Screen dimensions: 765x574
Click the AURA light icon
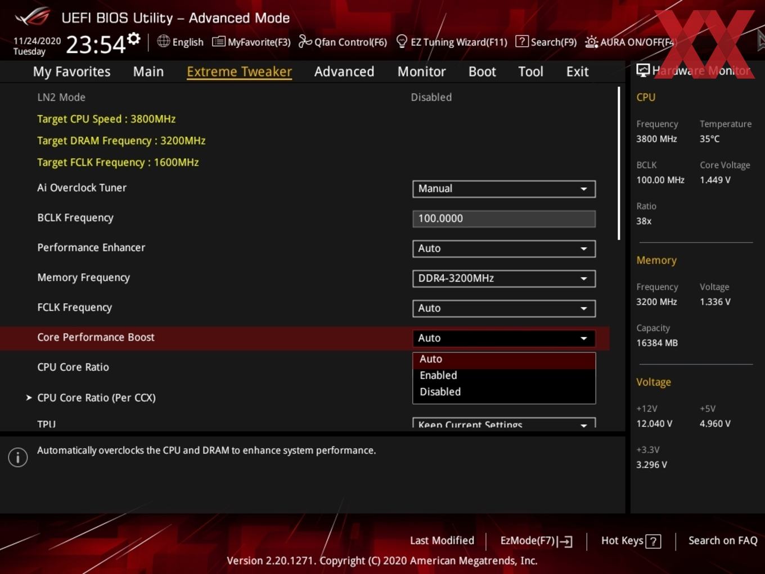click(591, 42)
